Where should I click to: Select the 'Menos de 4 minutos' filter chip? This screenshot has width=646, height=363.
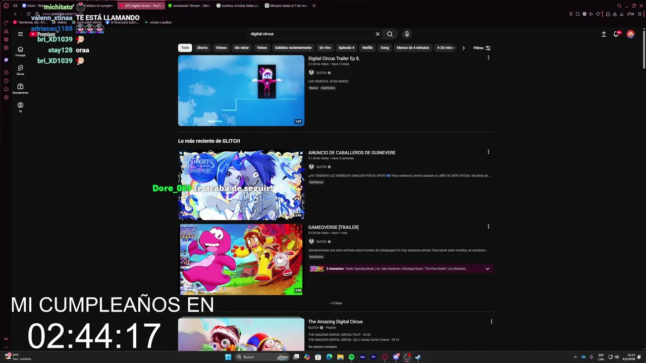coord(413,48)
